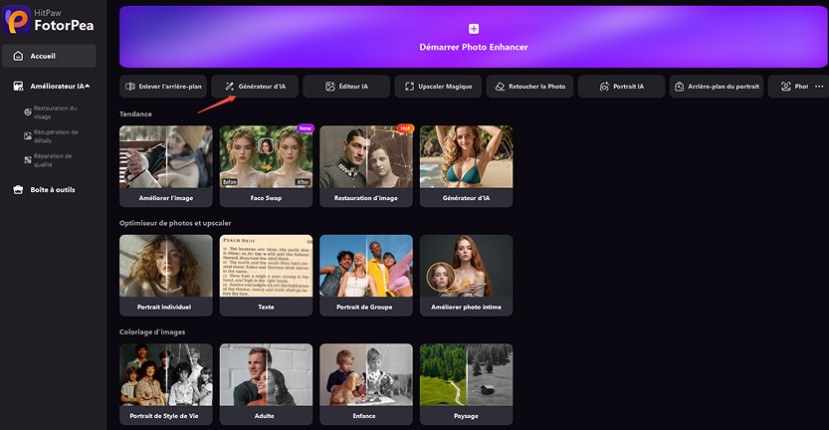Click the Améliorateur IA image icon
This screenshot has width=829, height=430.
(18, 86)
